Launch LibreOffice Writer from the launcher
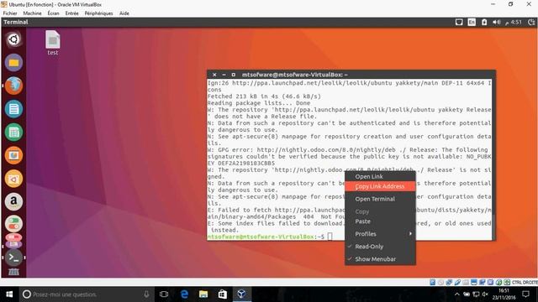This screenshot has width=538, height=302. [13, 109]
